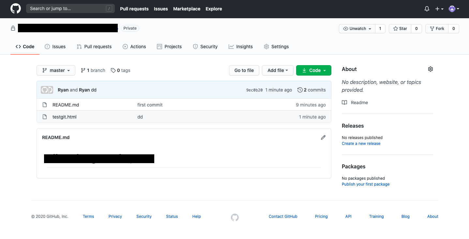469x239 pixels.
Task: Click the About settings gear icon
Action: coord(431,69)
